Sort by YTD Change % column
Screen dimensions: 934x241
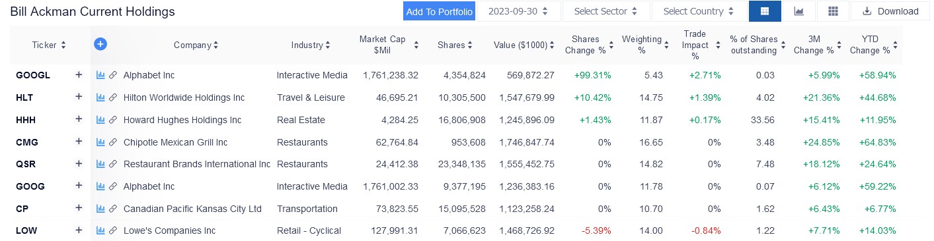874,45
